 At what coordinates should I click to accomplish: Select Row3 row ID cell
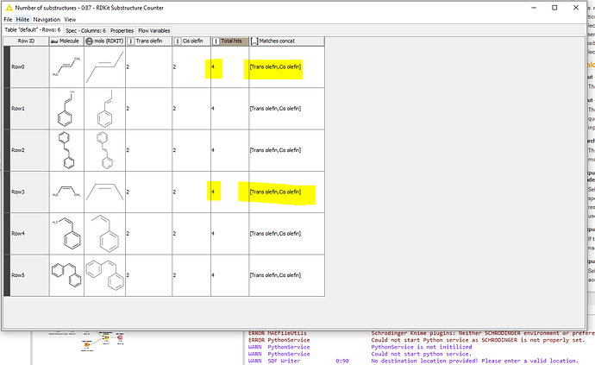point(29,192)
